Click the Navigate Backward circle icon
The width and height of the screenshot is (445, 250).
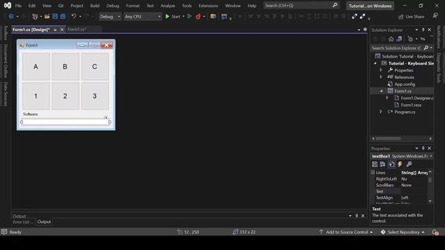[11, 17]
